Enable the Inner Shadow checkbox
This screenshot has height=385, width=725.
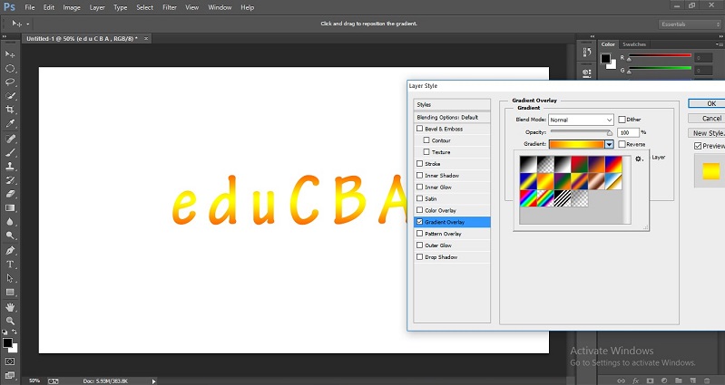420,176
